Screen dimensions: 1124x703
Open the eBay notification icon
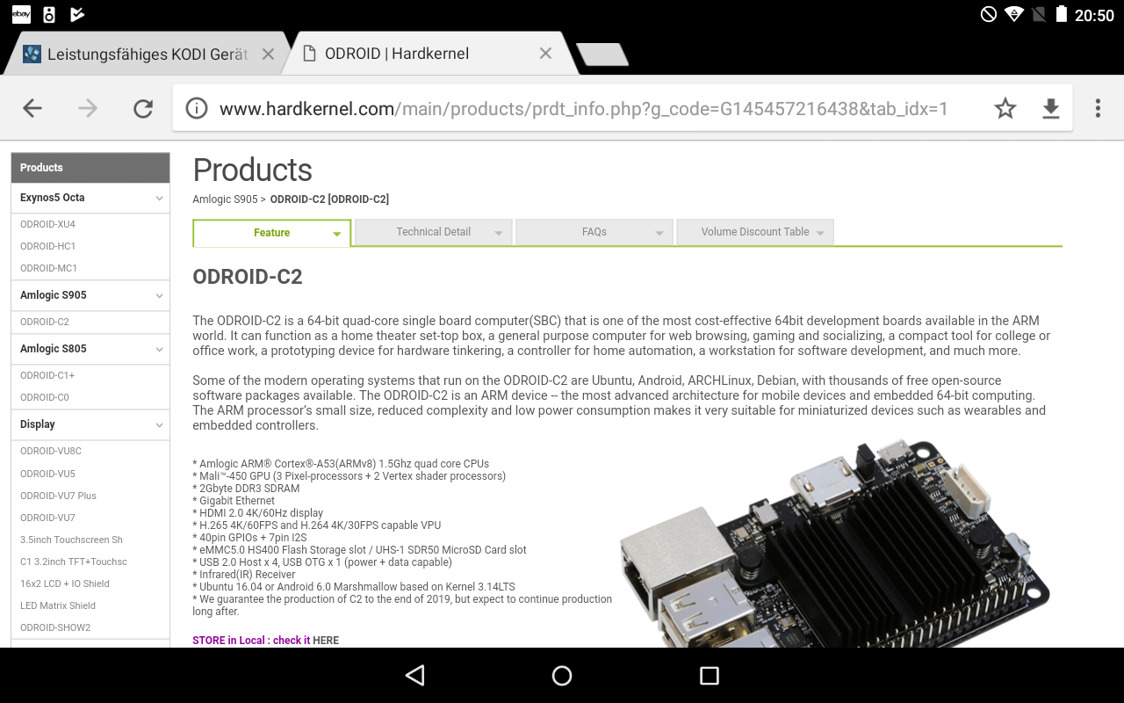point(21,14)
